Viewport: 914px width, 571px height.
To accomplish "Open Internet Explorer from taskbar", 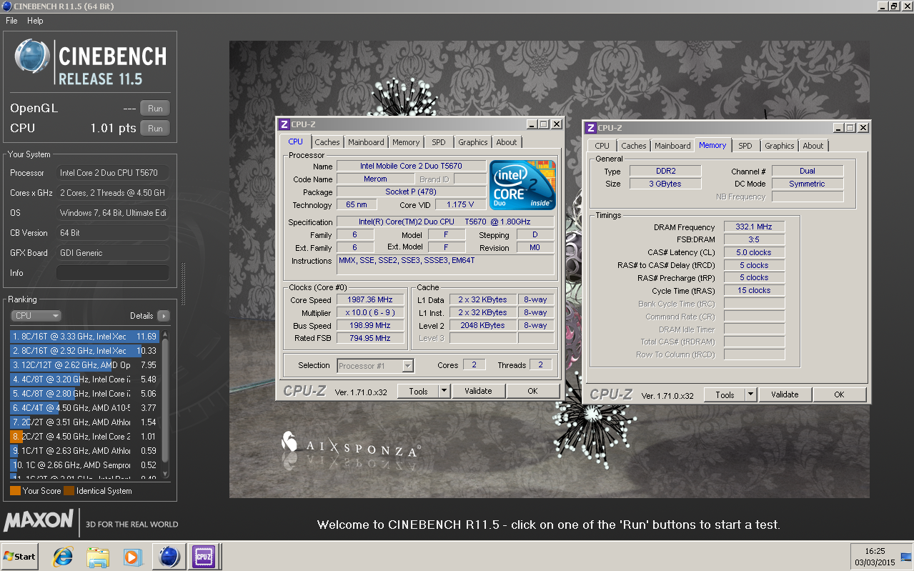I will click(64, 556).
